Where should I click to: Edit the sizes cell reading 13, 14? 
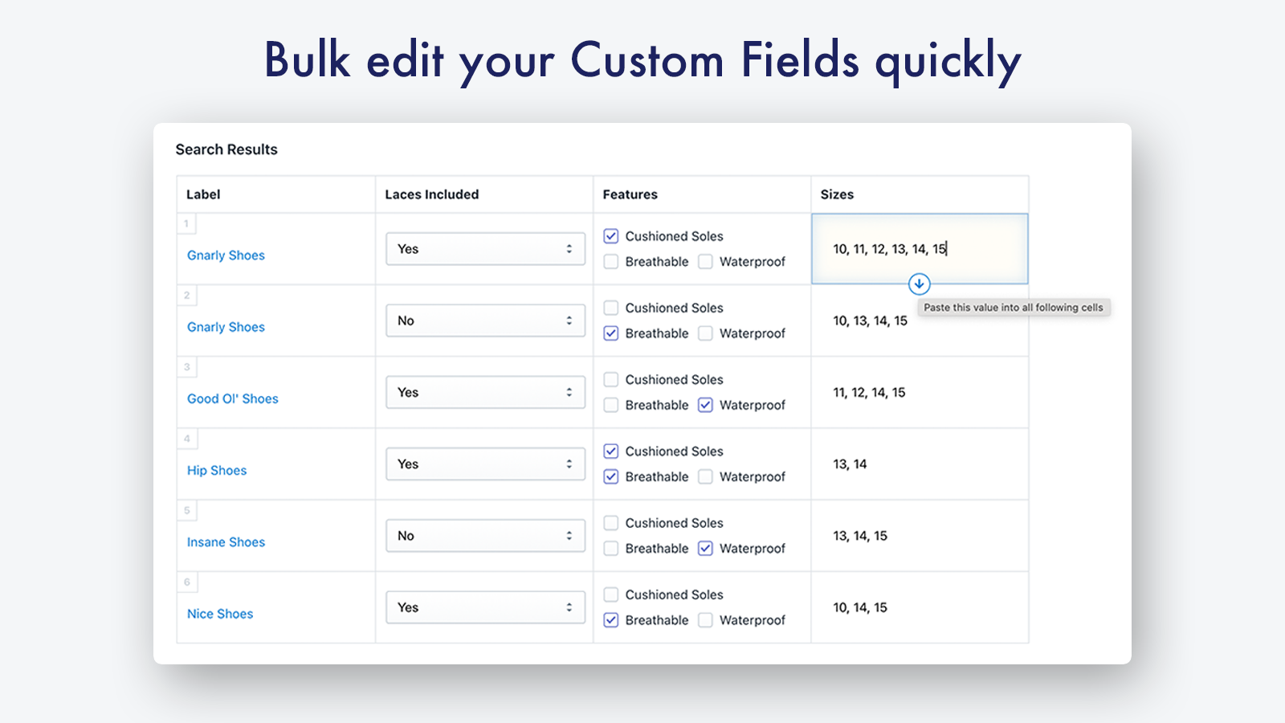point(850,464)
